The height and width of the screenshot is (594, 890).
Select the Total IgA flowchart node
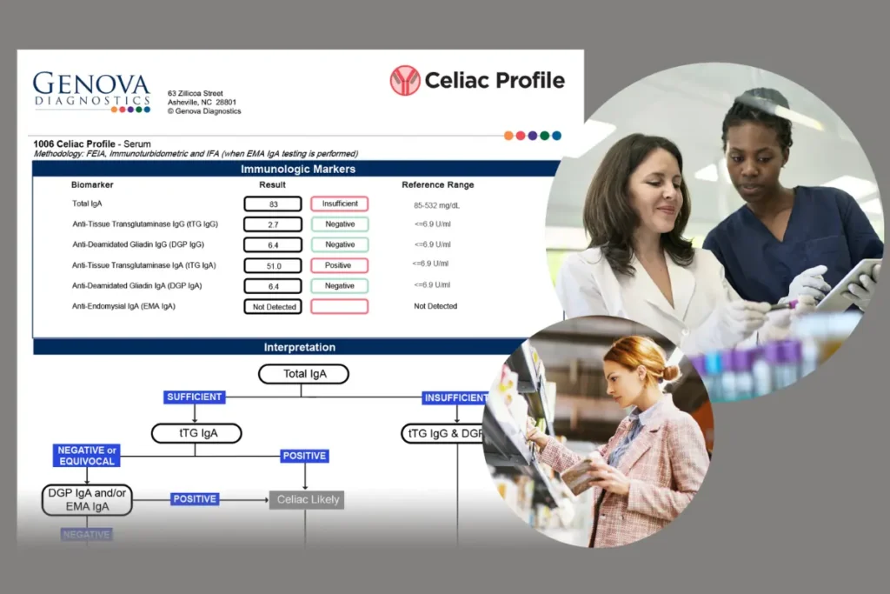click(303, 374)
